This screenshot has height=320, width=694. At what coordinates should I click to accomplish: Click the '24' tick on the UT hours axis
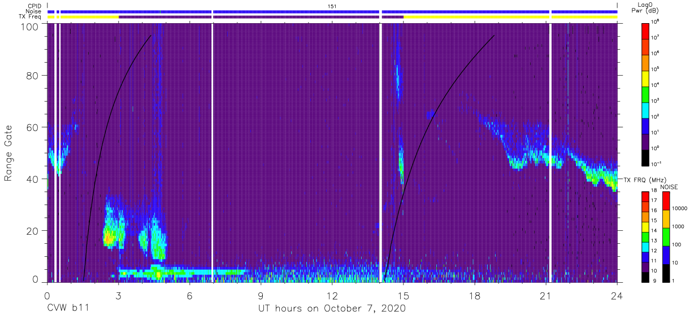(x=617, y=295)
